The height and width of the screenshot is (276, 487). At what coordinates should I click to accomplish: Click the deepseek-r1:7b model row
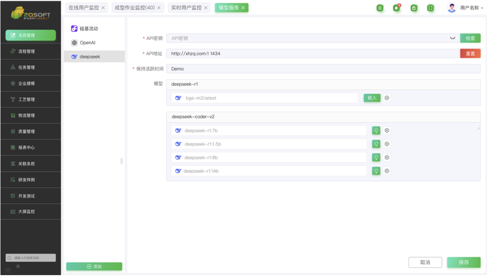pos(269,131)
